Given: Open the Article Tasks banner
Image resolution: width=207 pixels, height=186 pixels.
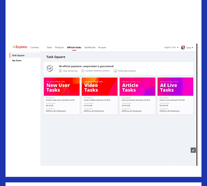Looking at the screenshot, I should pos(137,86).
